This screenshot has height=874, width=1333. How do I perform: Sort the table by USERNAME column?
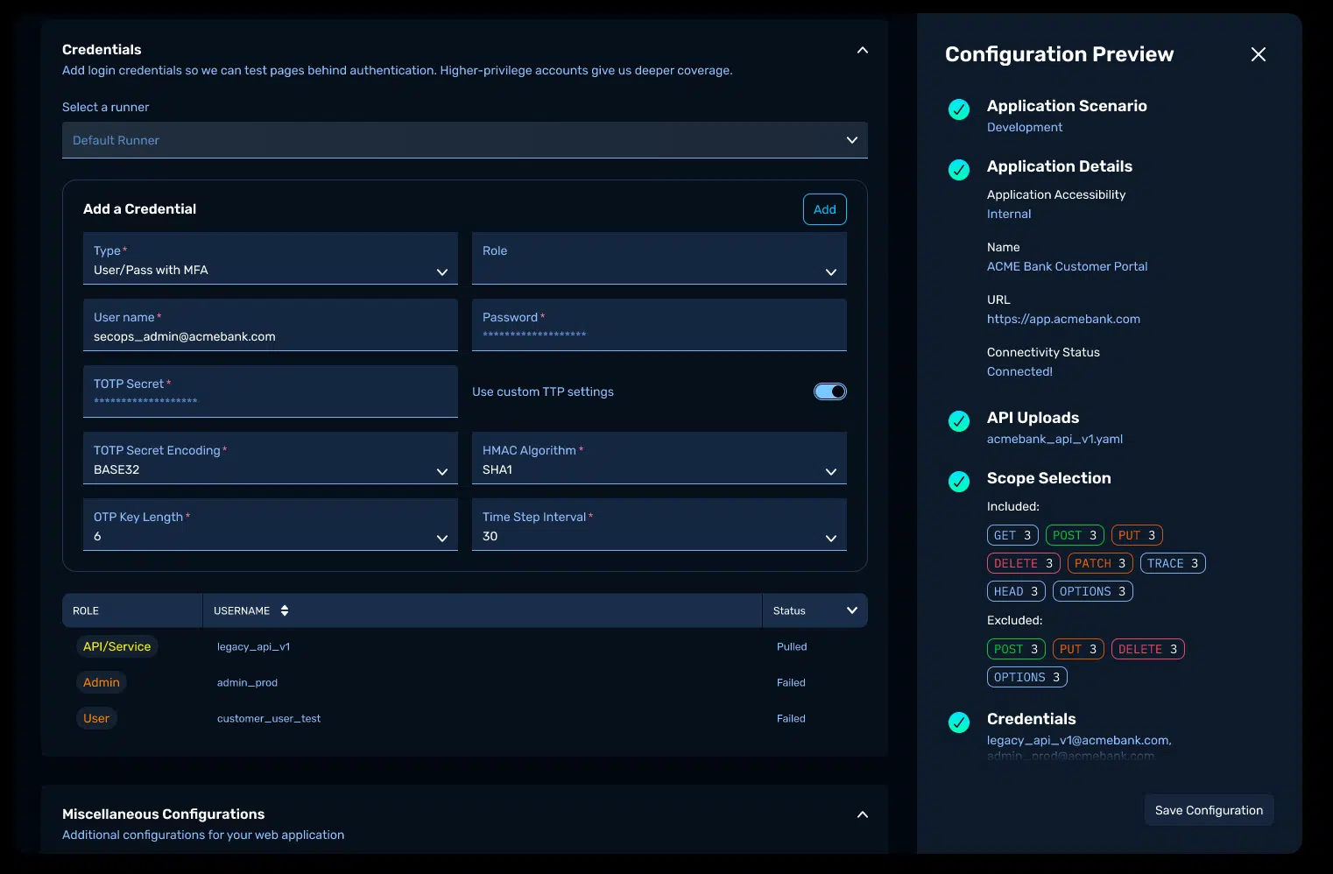285,610
